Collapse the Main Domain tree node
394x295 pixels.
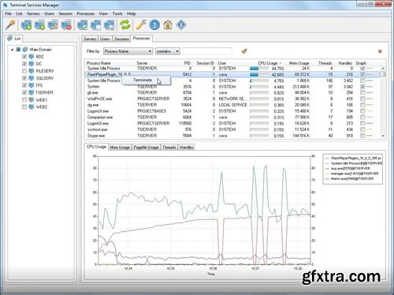coord(12,50)
